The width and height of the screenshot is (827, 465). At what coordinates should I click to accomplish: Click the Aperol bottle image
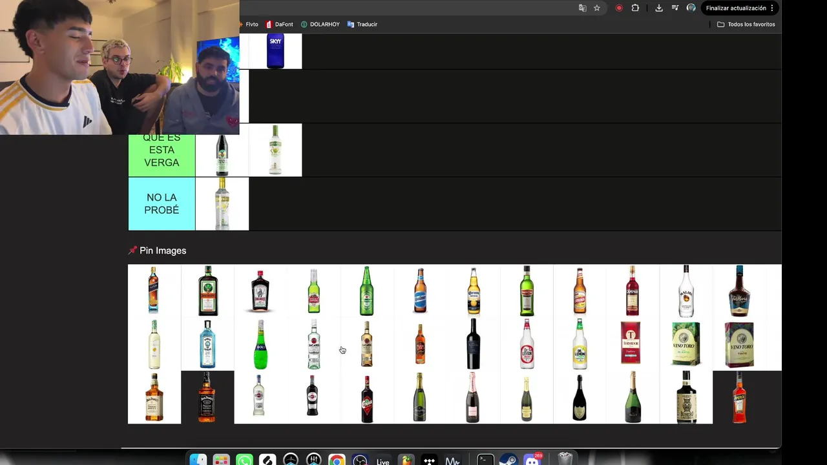tap(739, 397)
